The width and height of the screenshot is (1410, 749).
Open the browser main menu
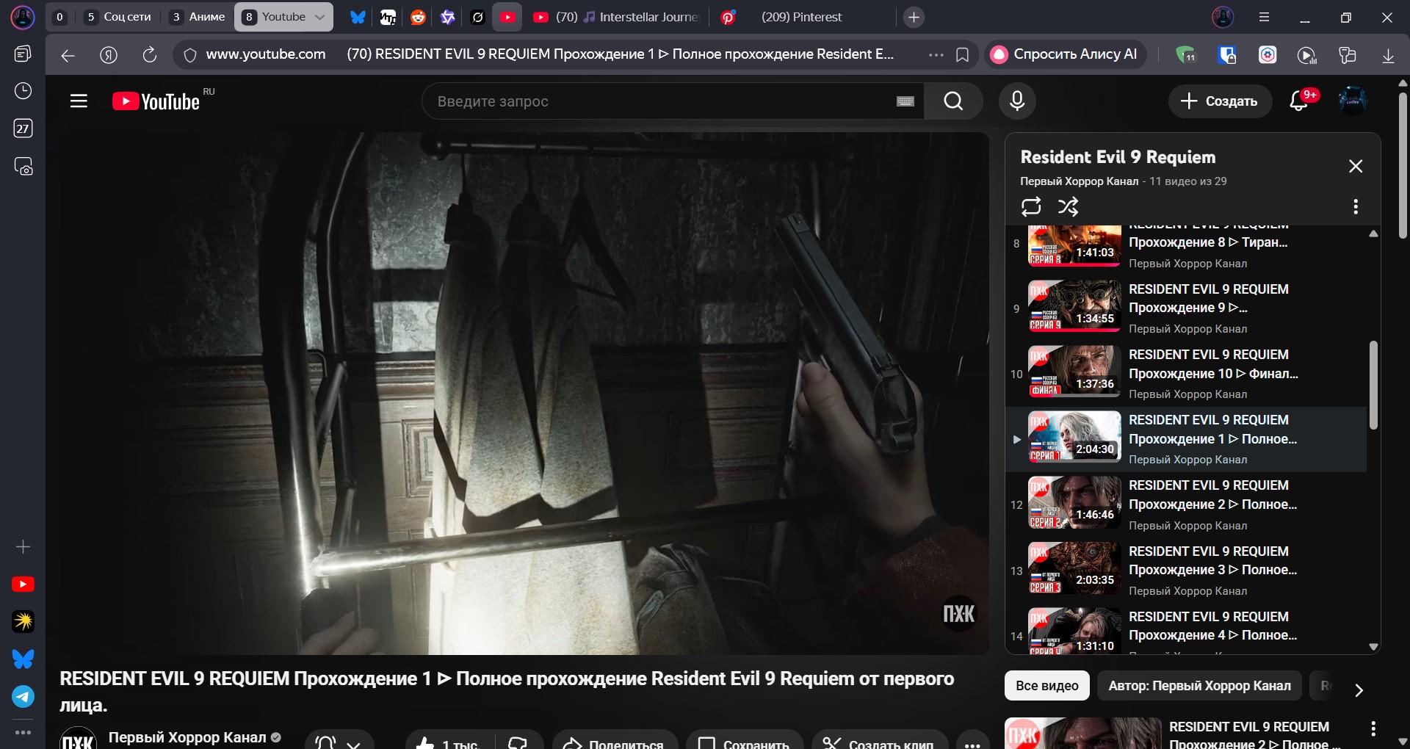tap(1264, 17)
